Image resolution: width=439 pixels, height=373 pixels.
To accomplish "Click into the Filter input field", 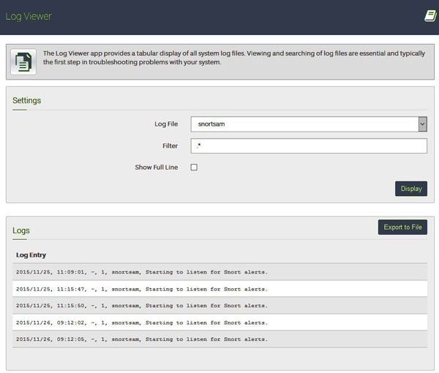I will (309, 146).
